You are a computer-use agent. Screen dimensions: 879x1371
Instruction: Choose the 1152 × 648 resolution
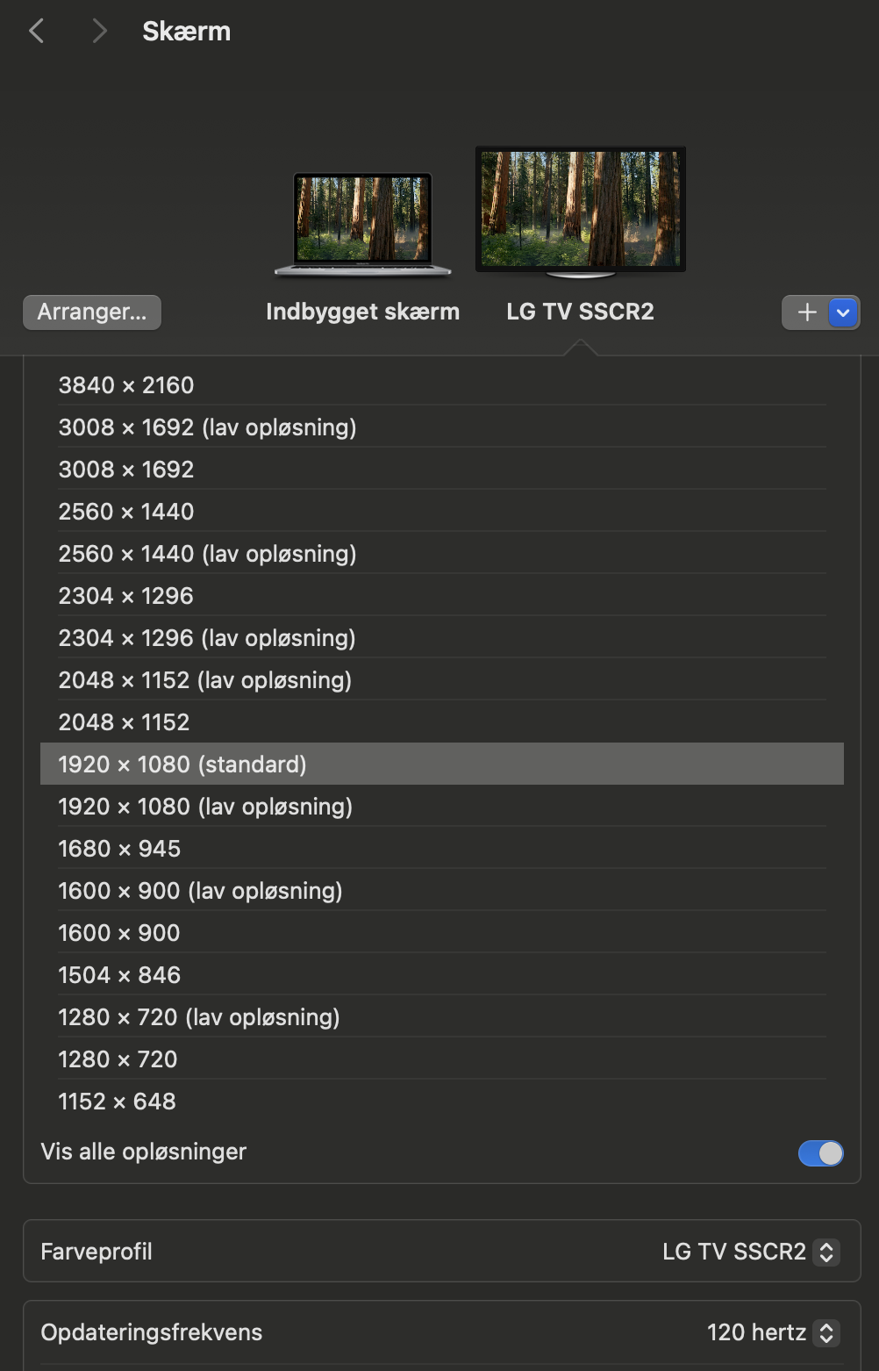(x=116, y=1102)
